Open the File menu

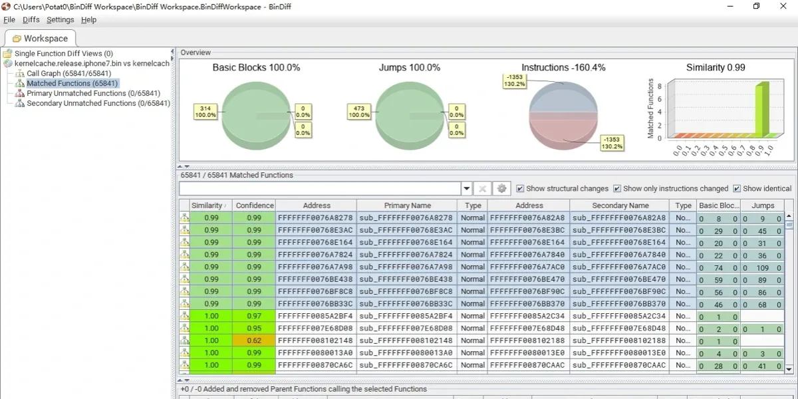click(x=9, y=20)
